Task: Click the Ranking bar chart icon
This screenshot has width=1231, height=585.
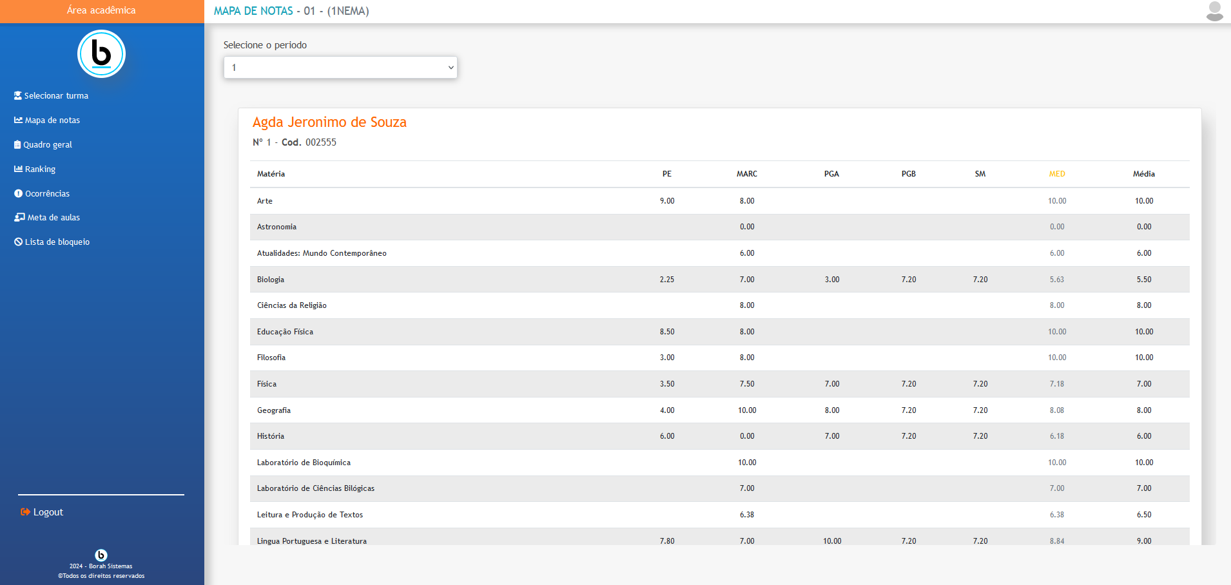Action: point(18,169)
